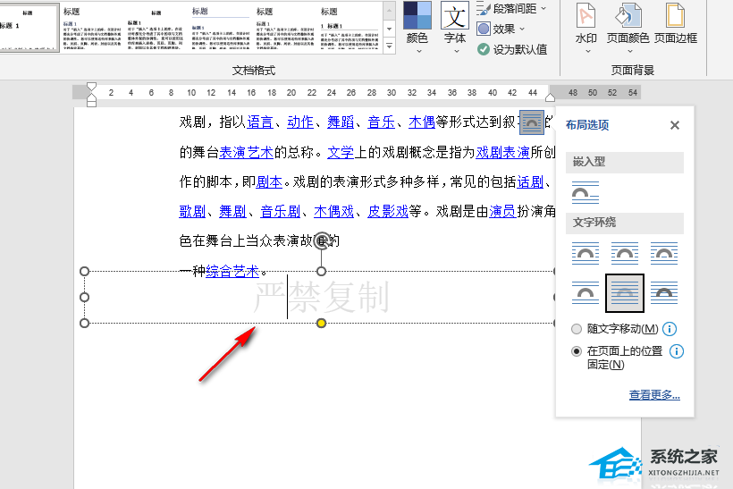The image size is (733, 489).
Task: Click the 查看更多 link
Action: point(654,395)
